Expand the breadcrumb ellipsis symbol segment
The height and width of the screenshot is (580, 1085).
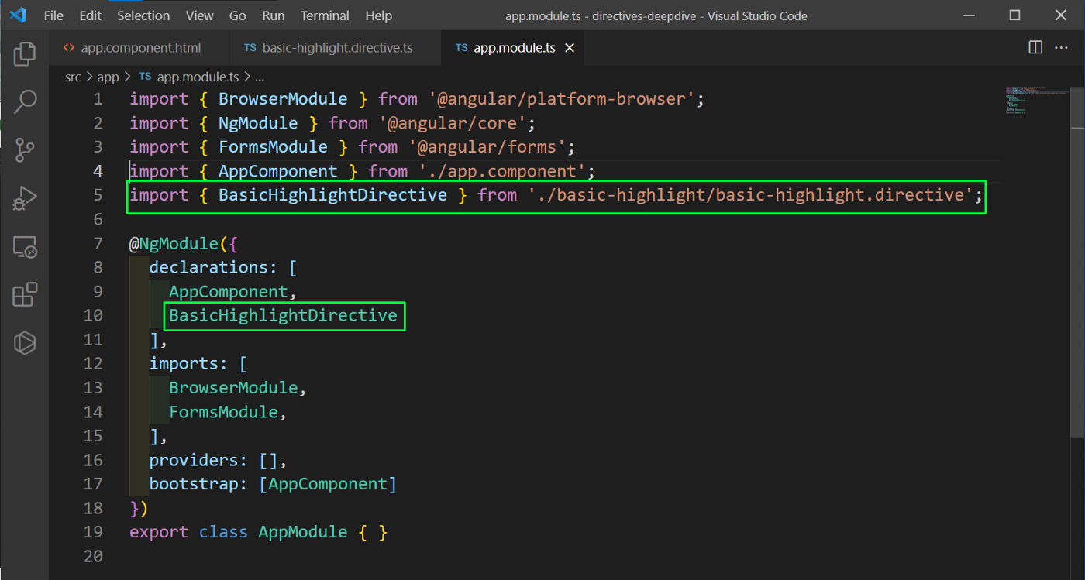pyautogui.click(x=260, y=77)
